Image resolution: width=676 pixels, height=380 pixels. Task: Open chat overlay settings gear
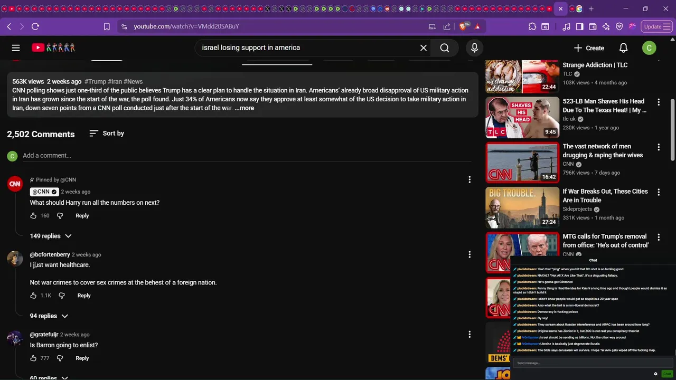click(655, 374)
